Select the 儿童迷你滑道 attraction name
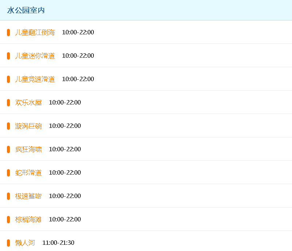292x251 pixels. coord(35,56)
